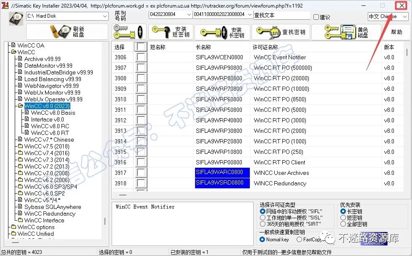Select WinCC v8.0 Basis tree item
Image resolution: width=412 pixels, height=256 pixels.
(x=53, y=113)
